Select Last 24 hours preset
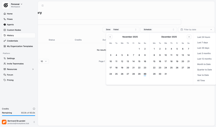This screenshot has height=127, width=216. [204, 37]
